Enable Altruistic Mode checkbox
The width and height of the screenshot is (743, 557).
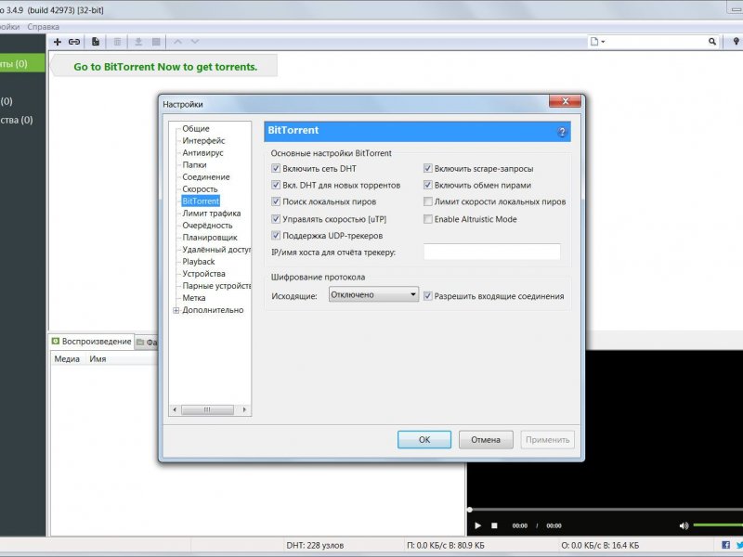click(428, 219)
